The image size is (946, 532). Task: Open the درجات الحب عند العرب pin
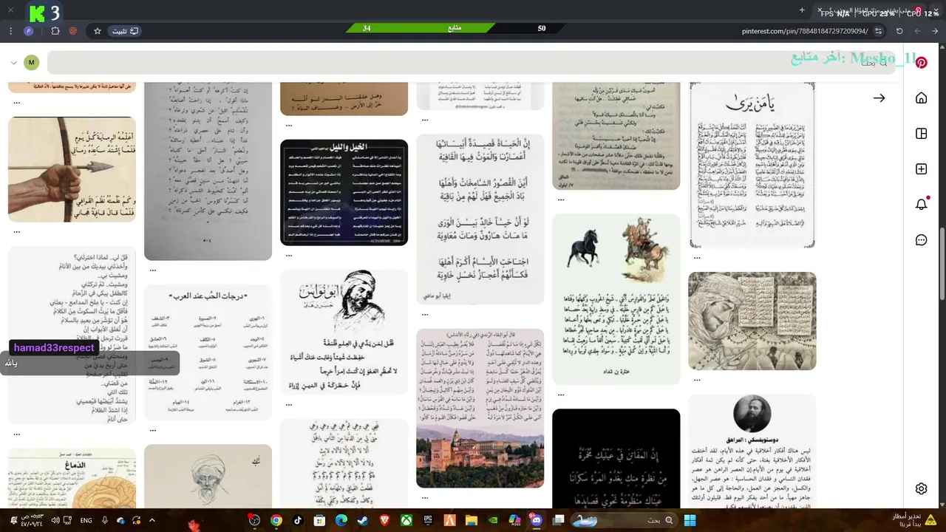pyautogui.click(x=208, y=352)
